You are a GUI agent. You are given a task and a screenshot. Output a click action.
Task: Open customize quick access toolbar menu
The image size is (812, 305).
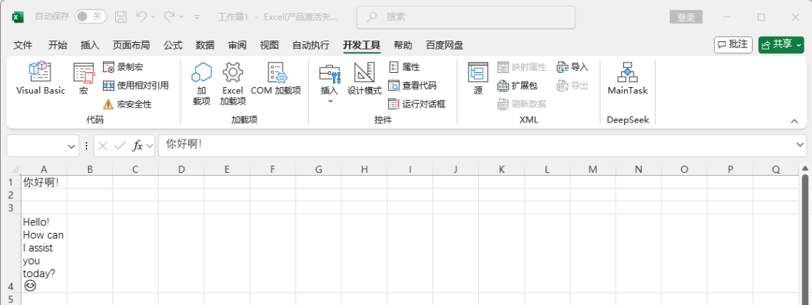click(197, 17)
